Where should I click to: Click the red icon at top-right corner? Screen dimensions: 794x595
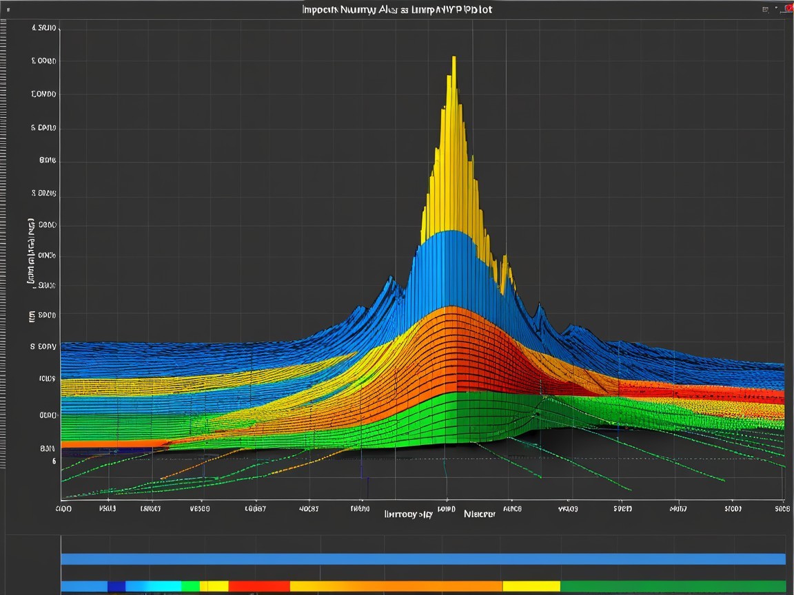(x=788, y=8)
